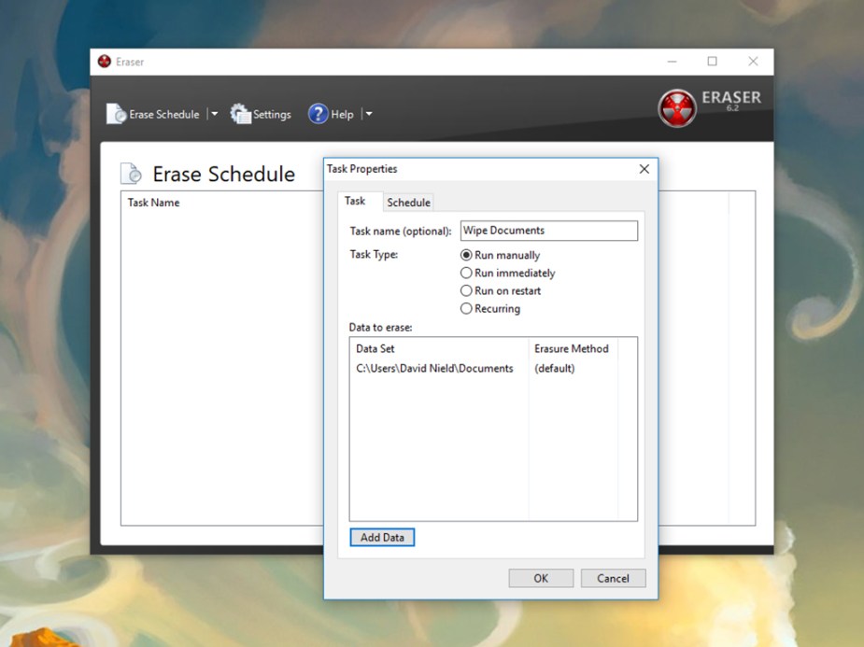Click the Task name text field
Image resolution: width=864 pixels, height=647 pixels.
pyautogui.click(x=549, y=231)
